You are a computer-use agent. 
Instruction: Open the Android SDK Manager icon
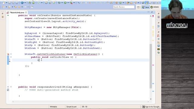tap(30, 3)
